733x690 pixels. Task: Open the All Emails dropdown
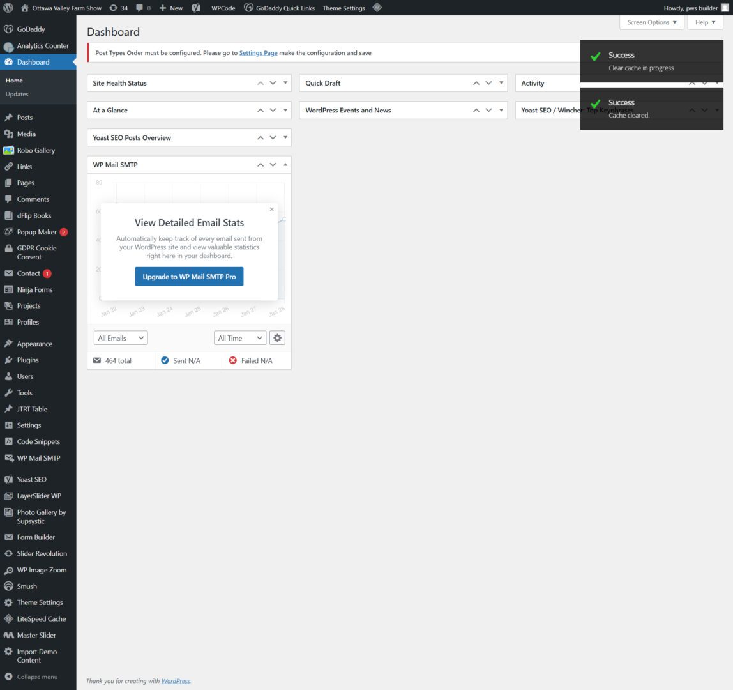(x=121, y=338)
